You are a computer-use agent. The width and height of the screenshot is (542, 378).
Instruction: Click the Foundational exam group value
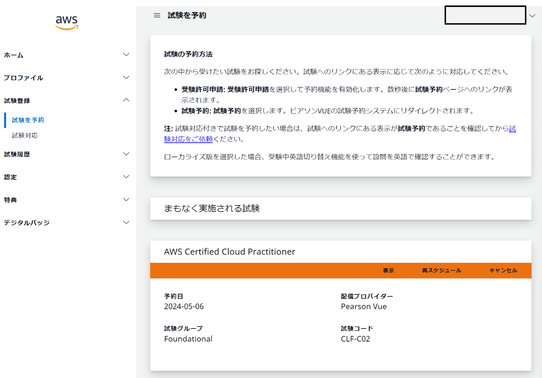point(188,339)
